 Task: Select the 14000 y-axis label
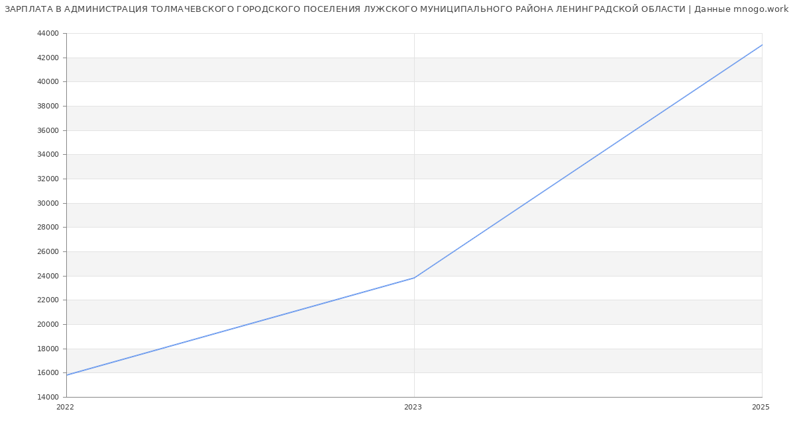click(x=48, y=398)
